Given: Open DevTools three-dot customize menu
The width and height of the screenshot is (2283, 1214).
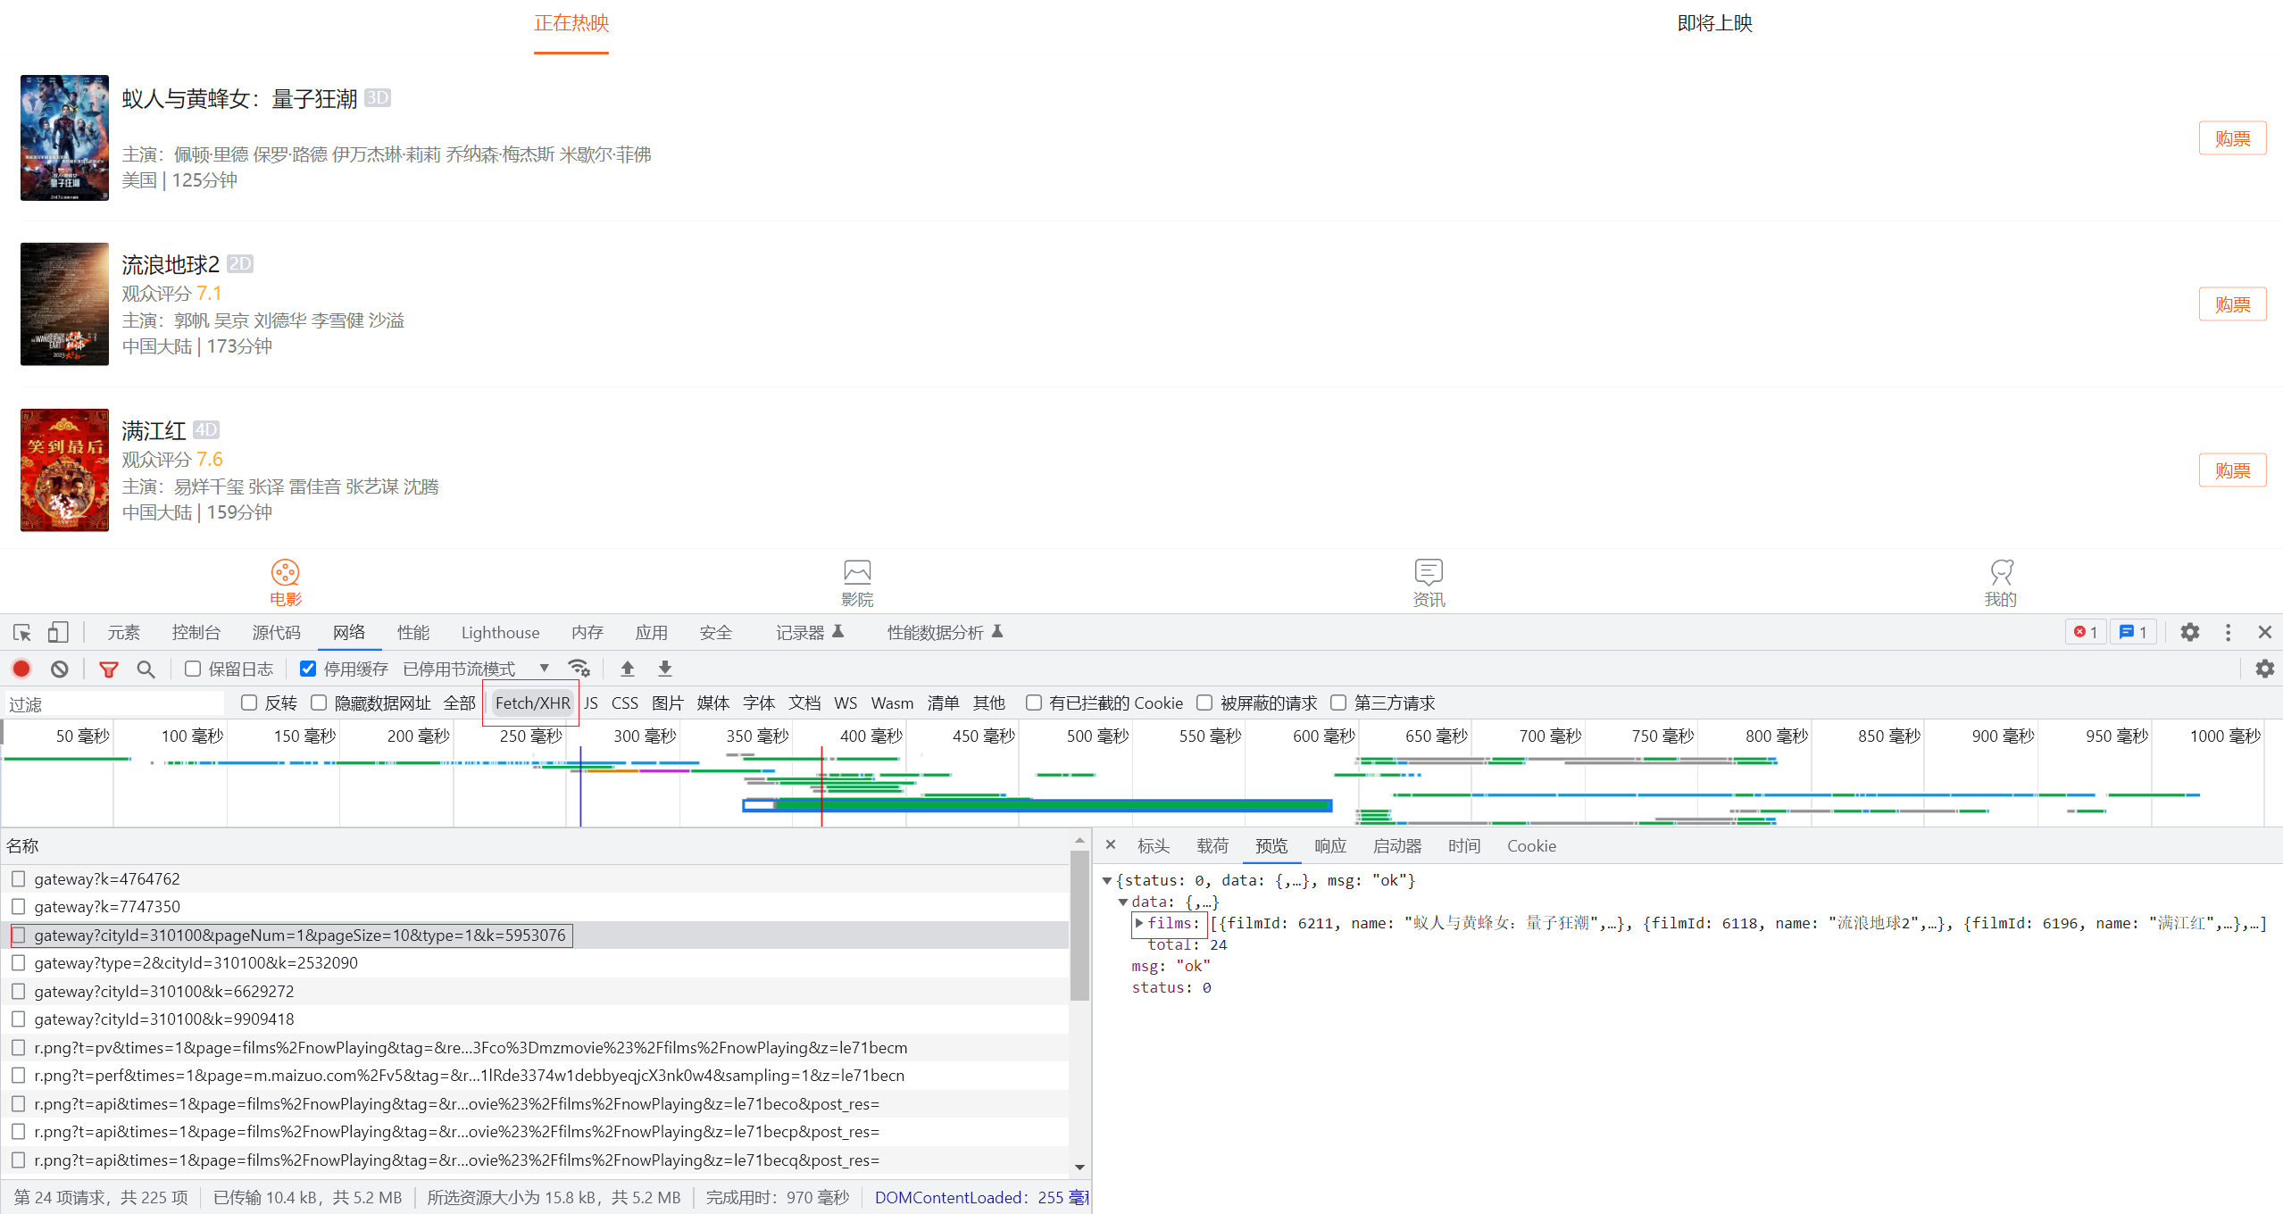Looking at the screenshot, I should pos(2228,632).
